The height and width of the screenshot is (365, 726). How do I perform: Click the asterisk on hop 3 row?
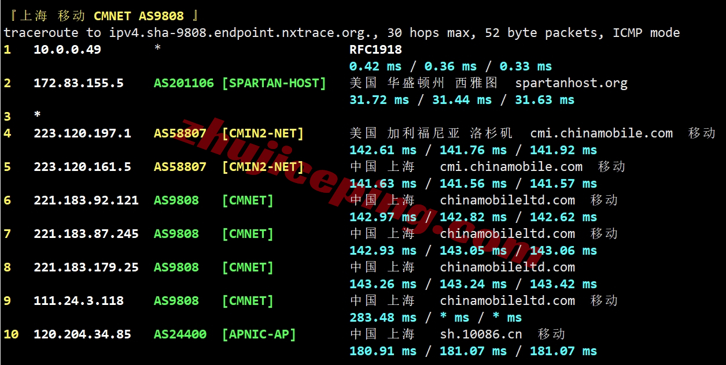click(37, 115)
